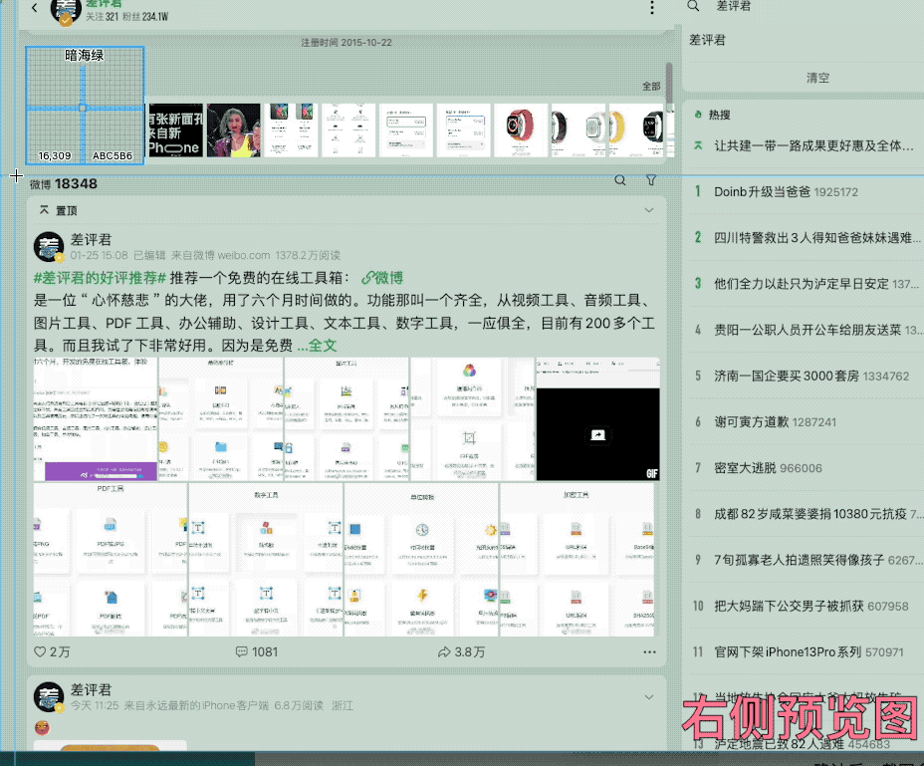This screenshot has width=924, height=766.
Task: Click the search magnifier icon at top right
Action: click(x=694, y=6)
